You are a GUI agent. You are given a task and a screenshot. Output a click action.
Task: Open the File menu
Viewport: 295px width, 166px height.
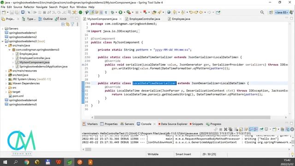(x=3, y=7)
